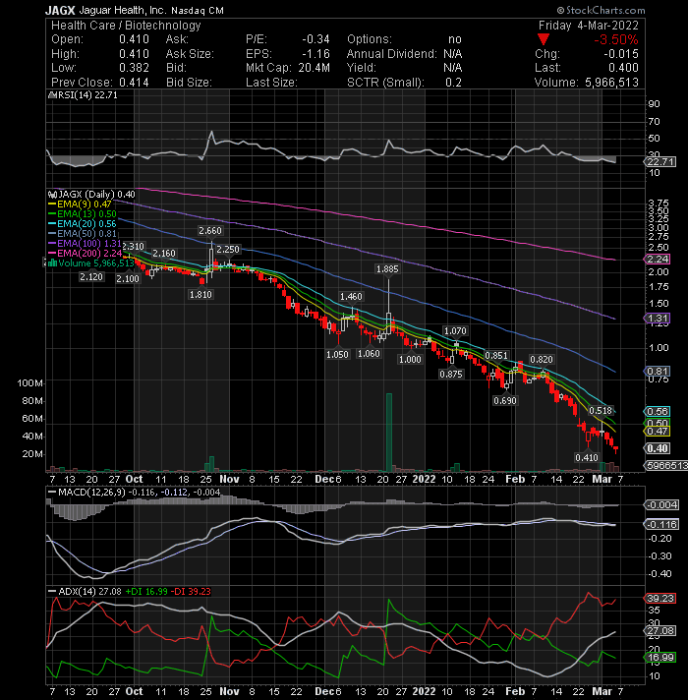The image size is (688, 700).
Task: Click the EMA(13) 0.50 legend entry
Action: (x=83, y=214)
